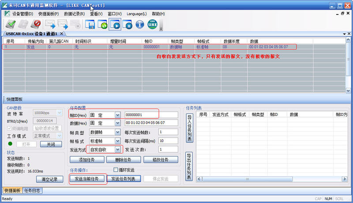
Task: Click the first envelope send toolbar icon
Action: coord(49,25)
